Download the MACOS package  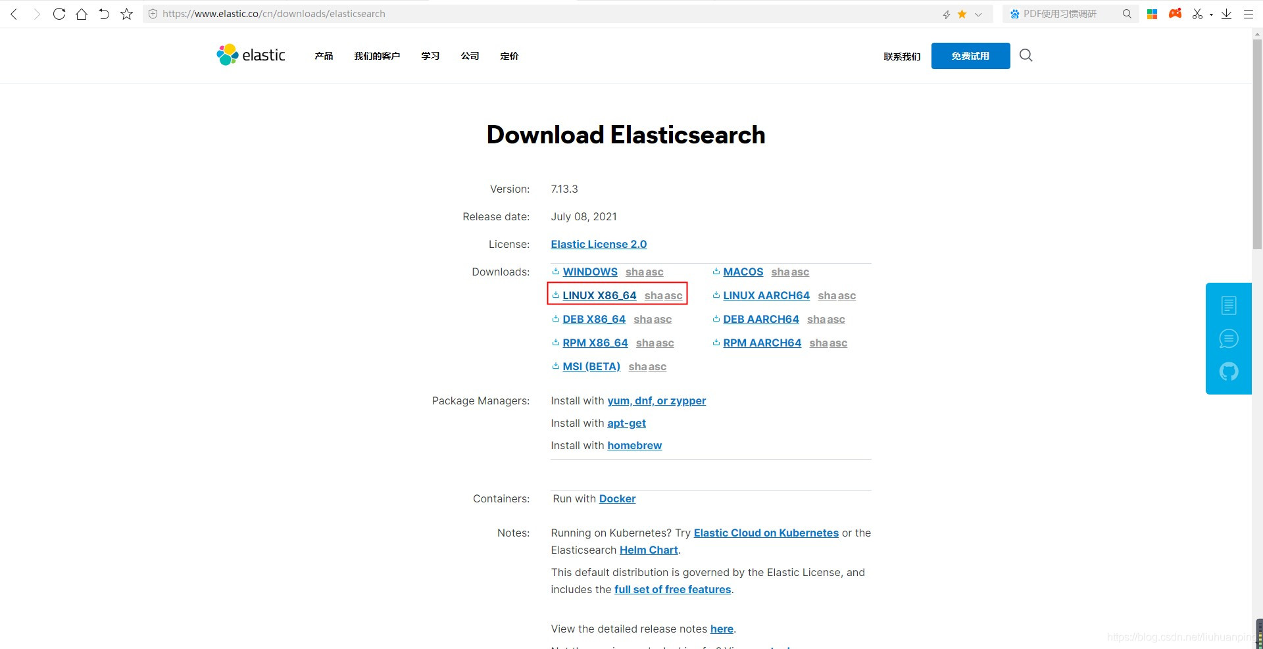click(x=743, y=272)
